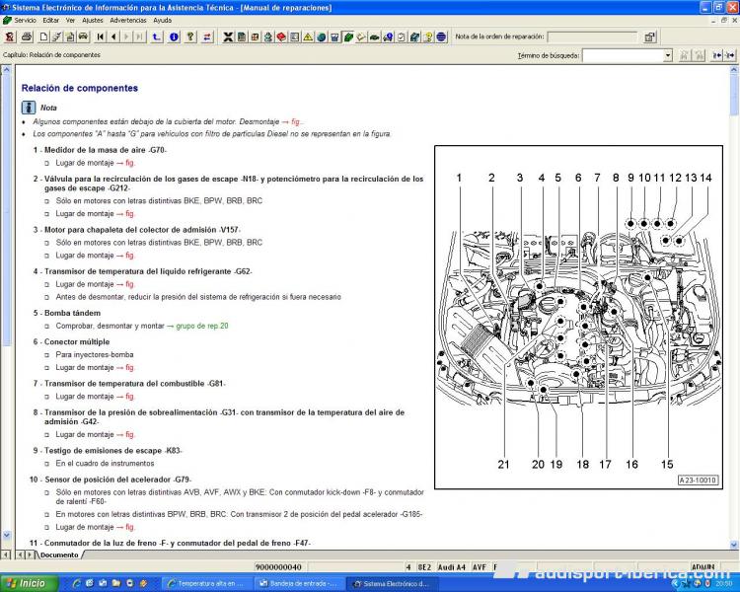The height and width of the screenshot is (592, 740).
Task: Click the red book icon in toolbar
Action: pos(281,37)
